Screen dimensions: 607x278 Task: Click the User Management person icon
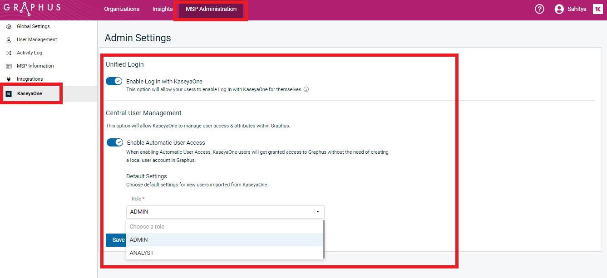(9, 40)
